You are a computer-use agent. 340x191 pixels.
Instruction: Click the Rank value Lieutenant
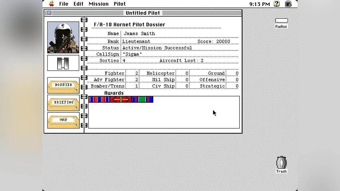(136, 41)
